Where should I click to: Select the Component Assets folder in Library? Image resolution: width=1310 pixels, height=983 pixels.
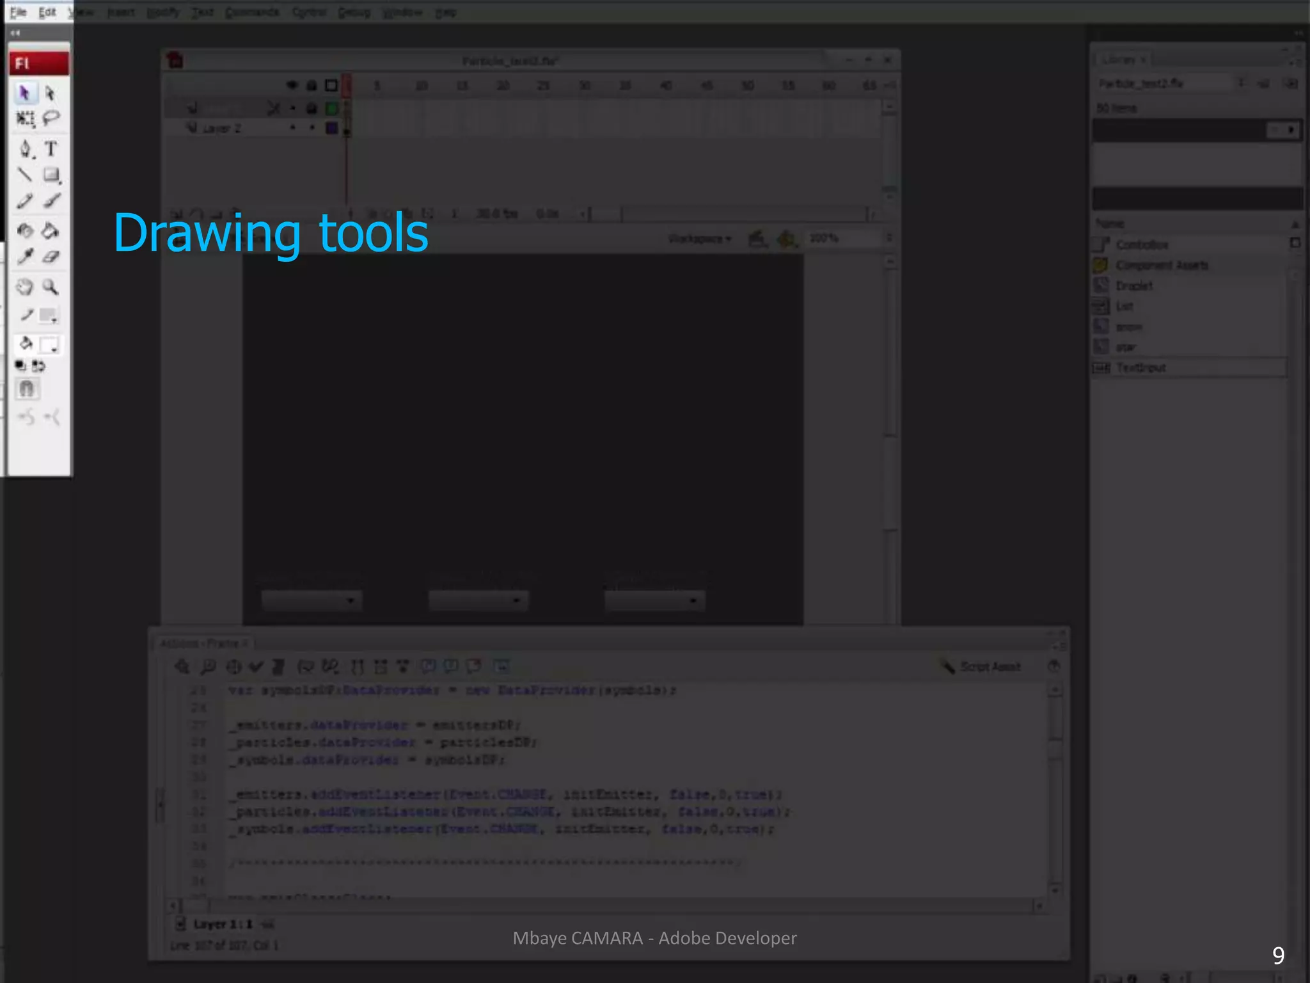(1162, 265)
